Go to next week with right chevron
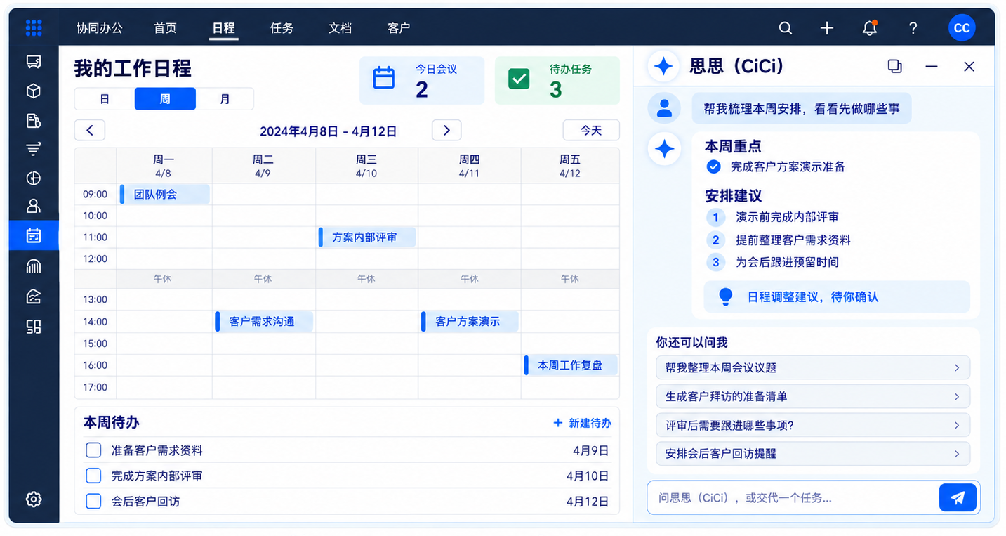1006x536 pixels. point(446,130)
